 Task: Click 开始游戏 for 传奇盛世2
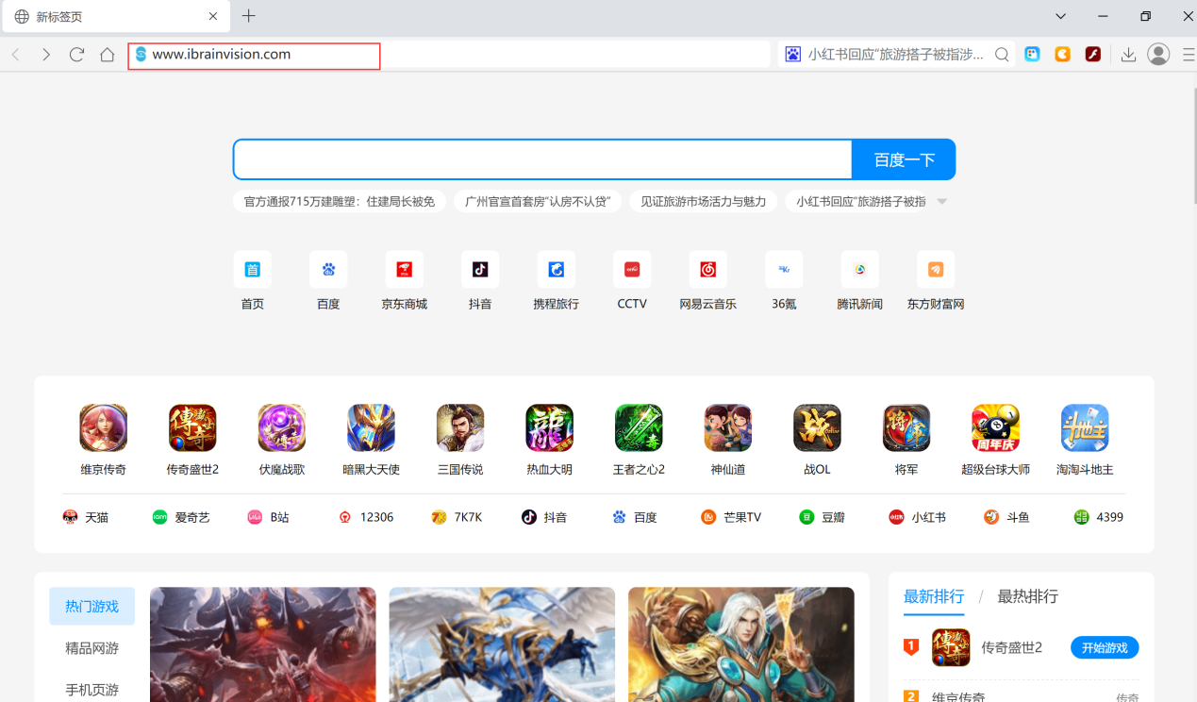pyautogui.click(x=1105, y=647)
